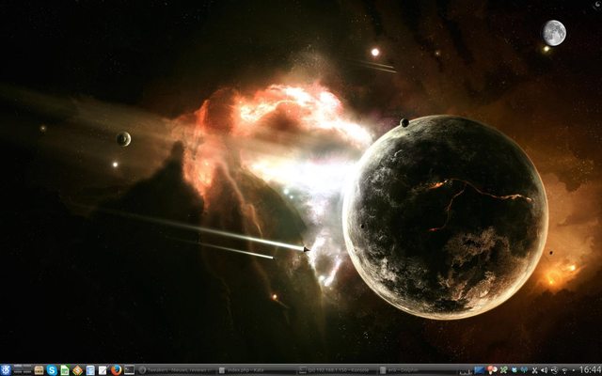
Task: Open the desktop toolbox in top-right corner
Action: click(598, 4)
